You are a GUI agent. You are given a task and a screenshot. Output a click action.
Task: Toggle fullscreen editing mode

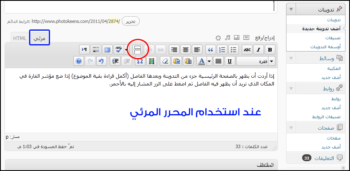[x=107, y=49]
